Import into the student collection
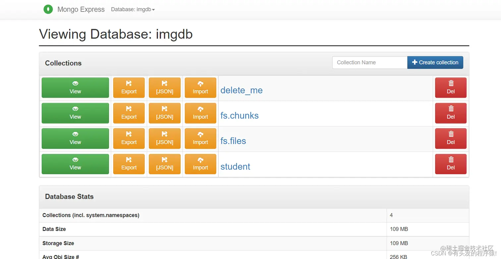Screen dimensions: 501x259 tap(200, 164)
